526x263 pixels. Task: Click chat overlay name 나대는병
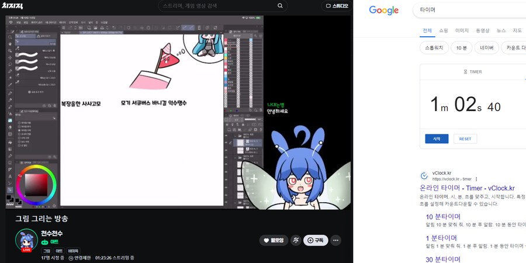coord(276,105)
